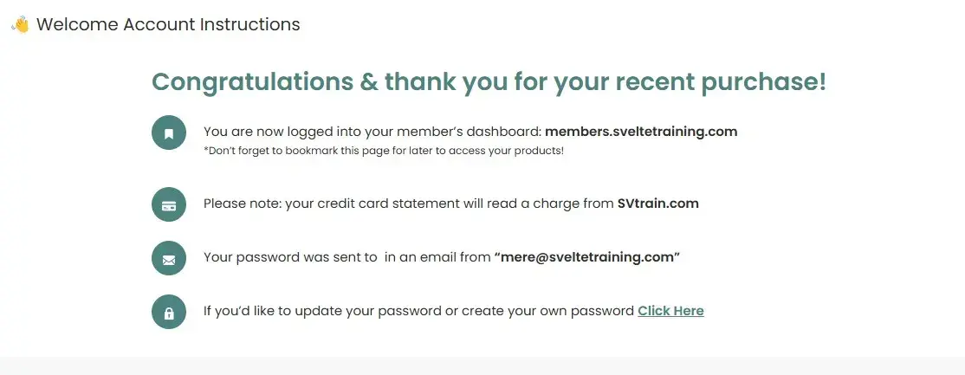The height and width of the screenshot is (375, 965).
Task: Click the green bookmark circle icon
Action: [x=169, y=133]
